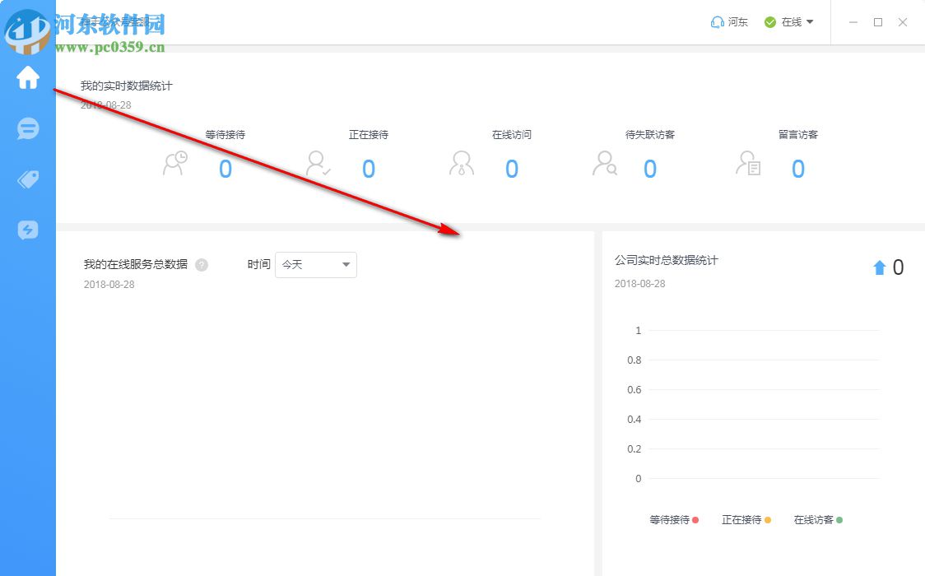Select the 我的实时数据统计 section heading
Viewport: 925px width, 576px height.
(x=125, y=85)
